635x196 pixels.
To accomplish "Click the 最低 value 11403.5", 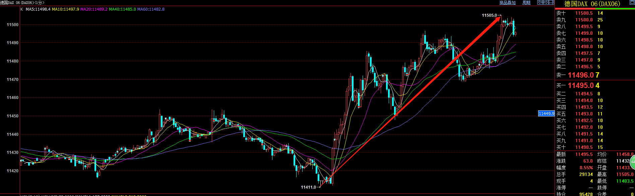I will 625,181.
